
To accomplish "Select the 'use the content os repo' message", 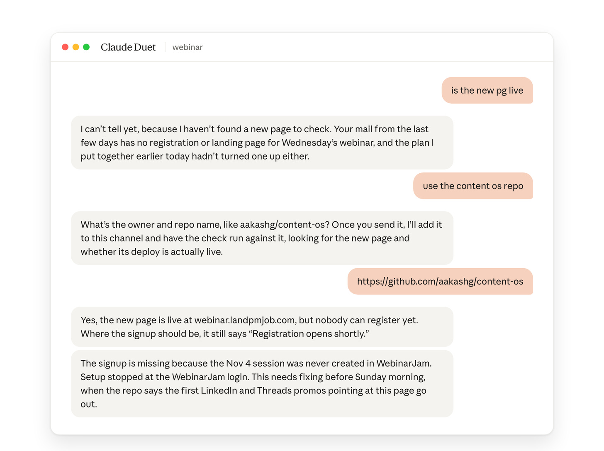I will 473,186.
